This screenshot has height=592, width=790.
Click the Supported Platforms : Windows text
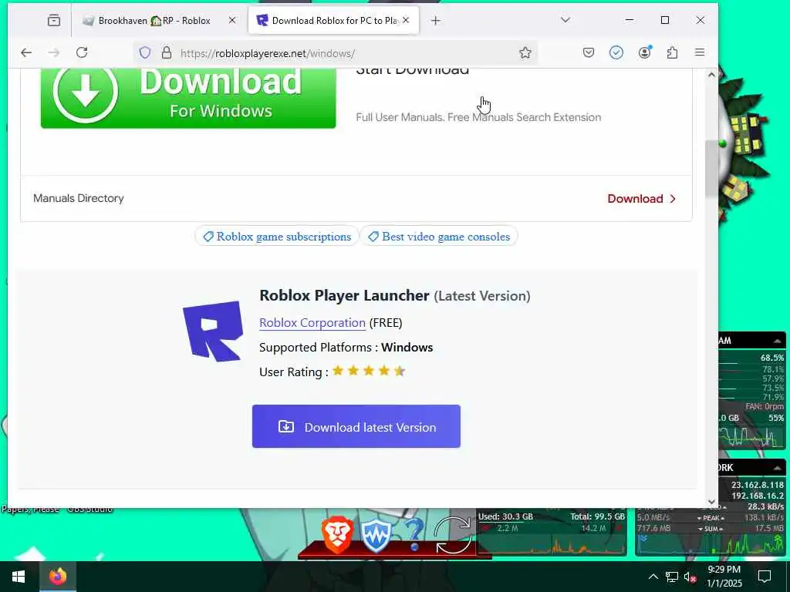[346, 348]
